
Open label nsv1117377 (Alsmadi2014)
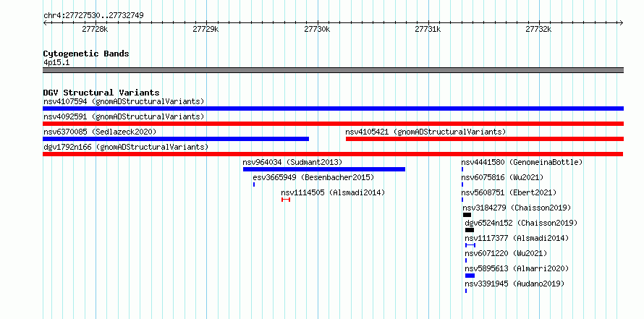[x=517, y=238]
